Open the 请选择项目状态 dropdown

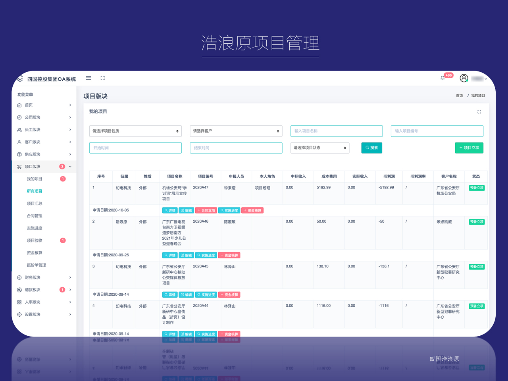[x=319, y=148]
